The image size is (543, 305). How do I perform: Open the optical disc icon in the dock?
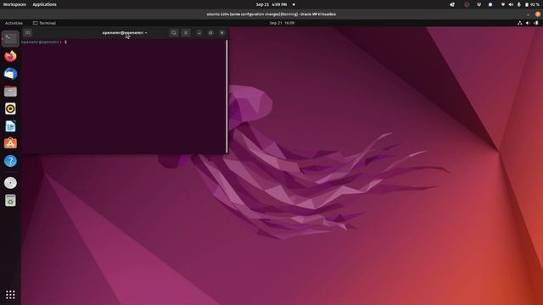coord(10,183)
